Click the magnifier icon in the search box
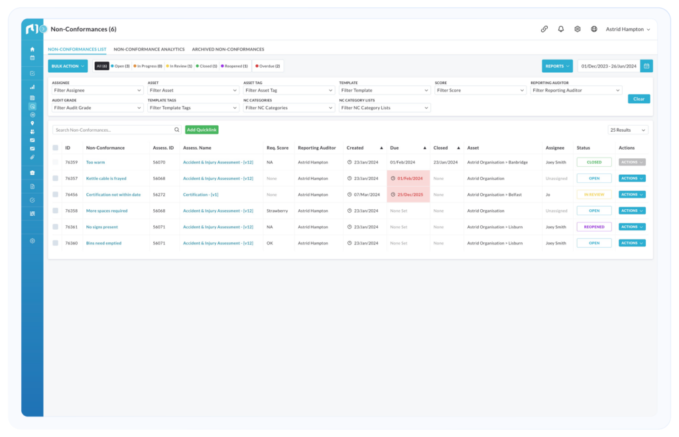 coord(176,130)
